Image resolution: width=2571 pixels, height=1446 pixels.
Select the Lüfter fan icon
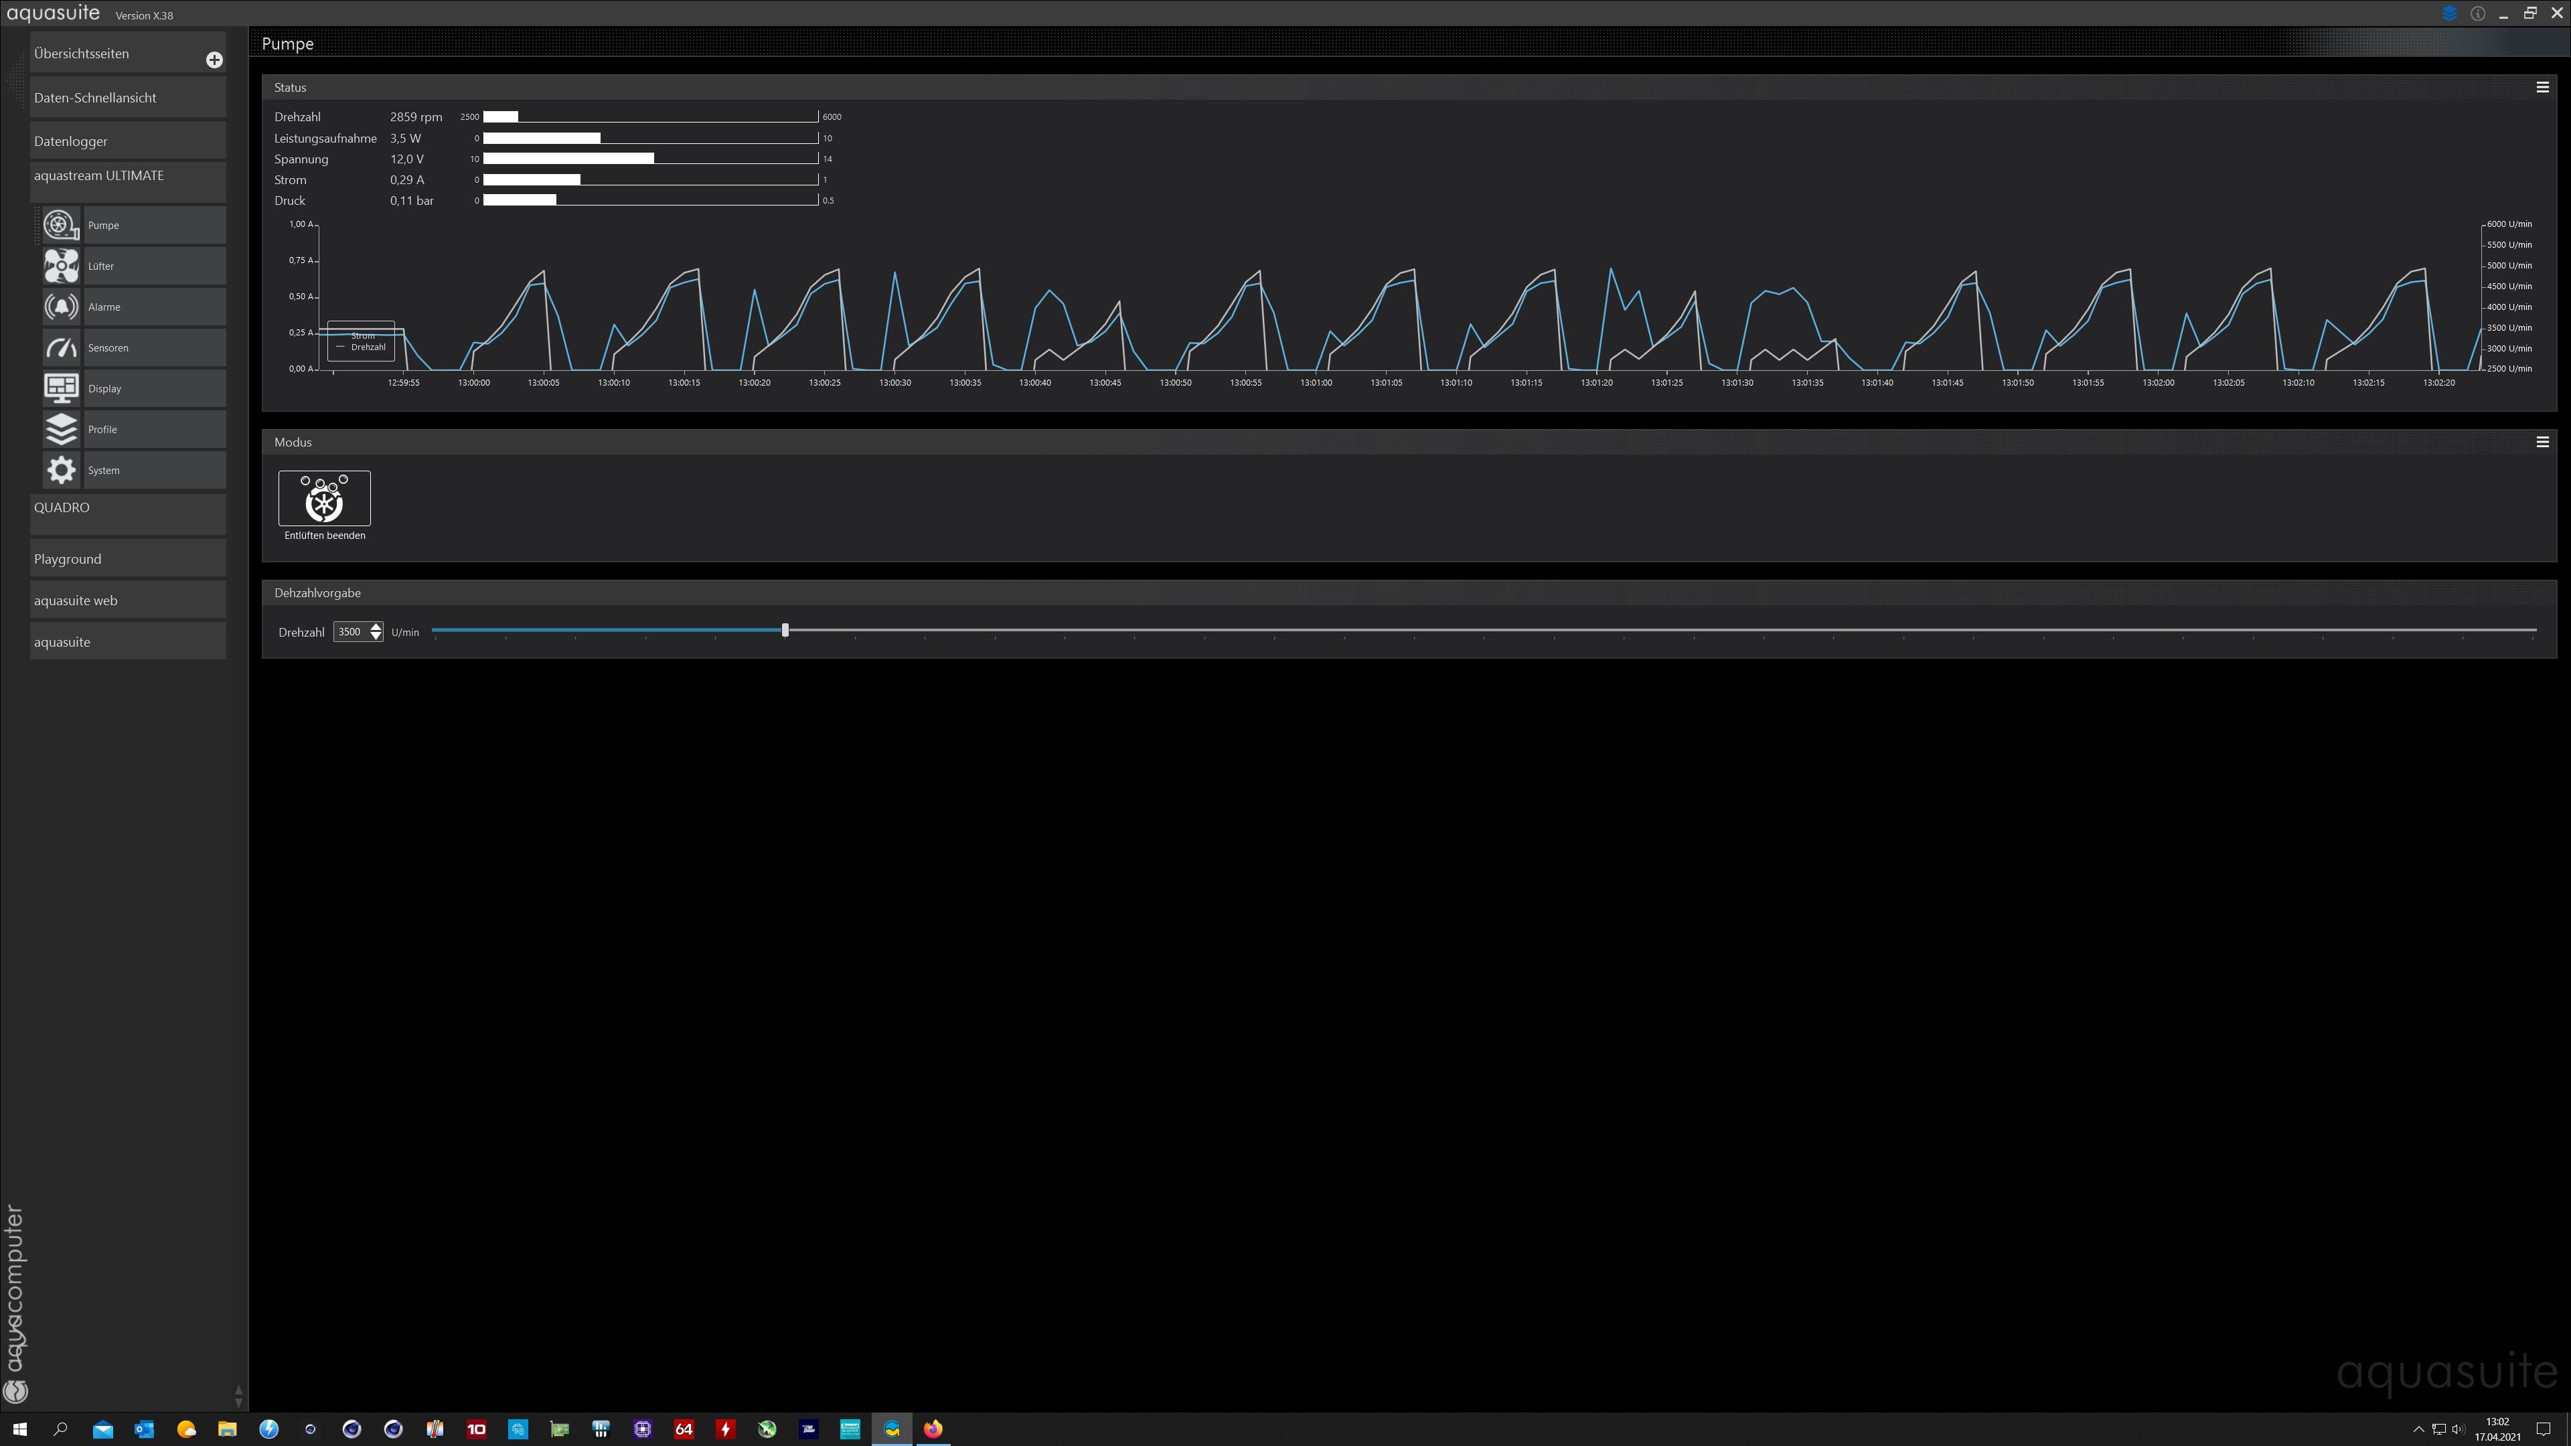click(x=61, y=266)
